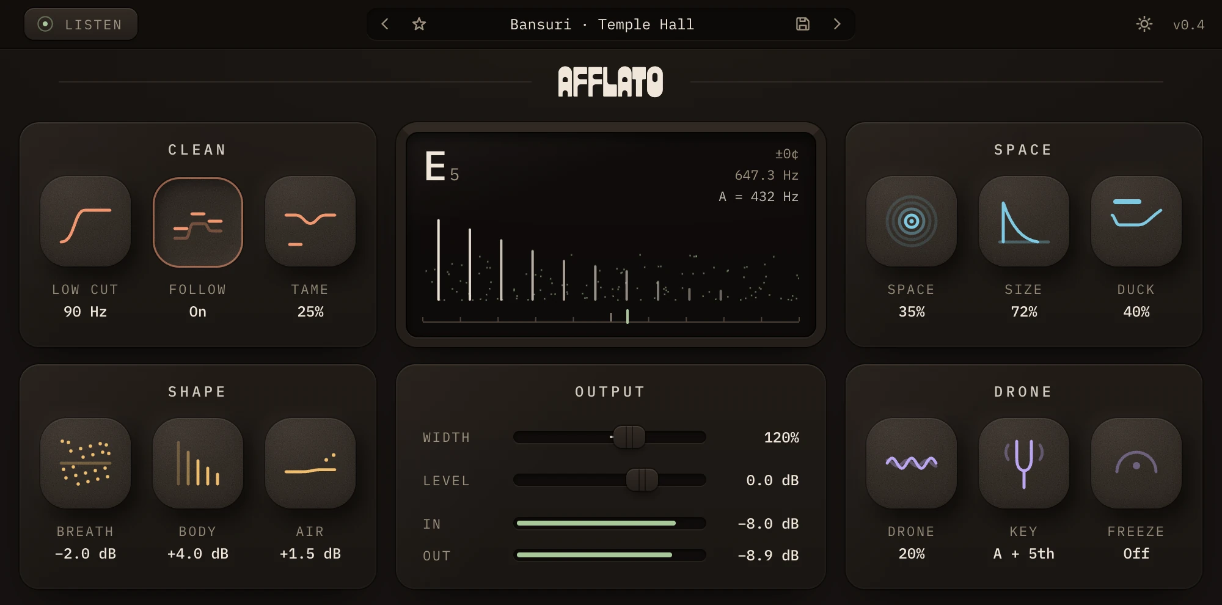Click the Width 120% readout
1222x605 pixels.
point(781,438)
